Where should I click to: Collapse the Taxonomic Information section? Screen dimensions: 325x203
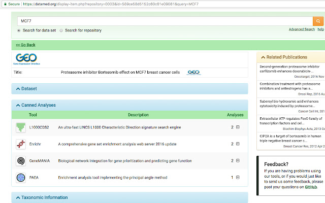pyautogui.click(x=18, y=197)
